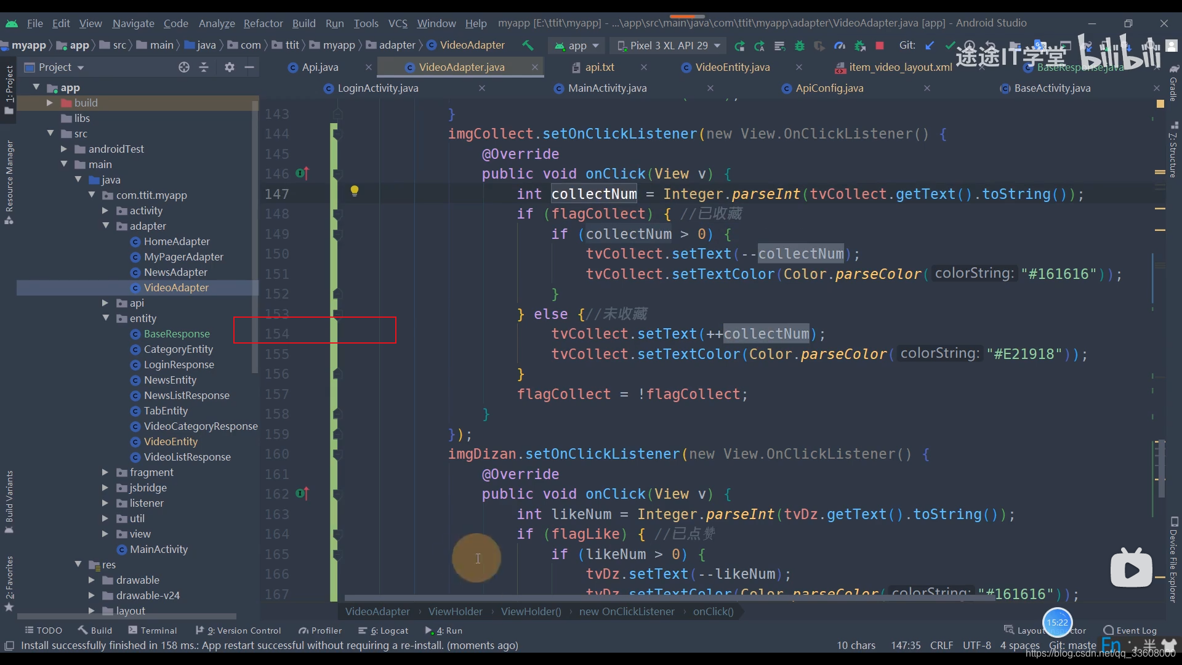
Task: Open 9: Version Control tool window
Action: [x=238, y=630]
